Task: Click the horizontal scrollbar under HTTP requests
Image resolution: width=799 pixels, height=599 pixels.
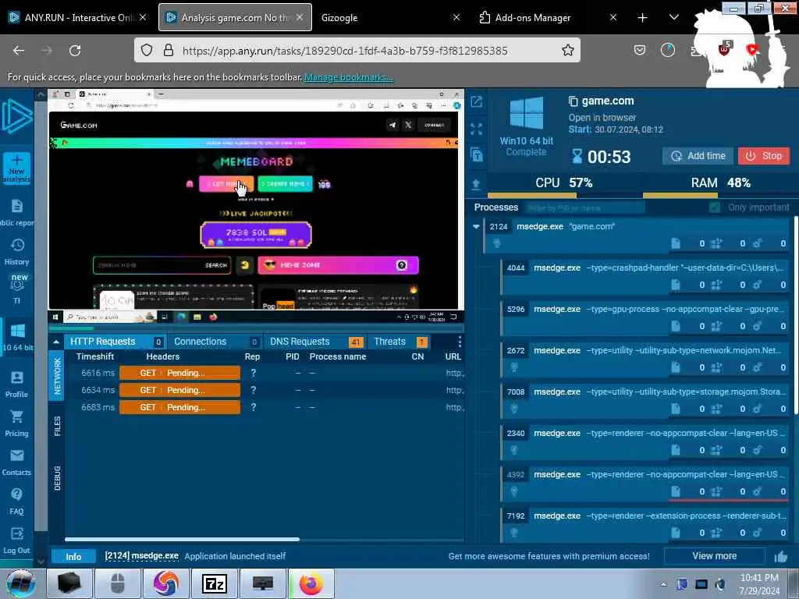Action: click(x=182, y=539)
